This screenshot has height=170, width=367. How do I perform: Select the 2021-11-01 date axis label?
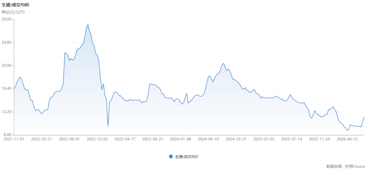(x=14, y=139)
